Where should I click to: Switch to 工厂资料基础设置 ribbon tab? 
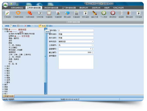(69, 8)
